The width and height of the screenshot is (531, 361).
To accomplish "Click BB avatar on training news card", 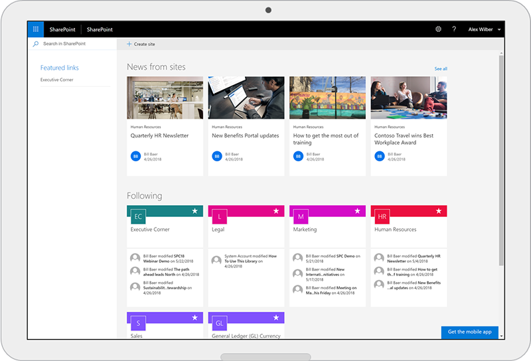I will pos(298,156).
